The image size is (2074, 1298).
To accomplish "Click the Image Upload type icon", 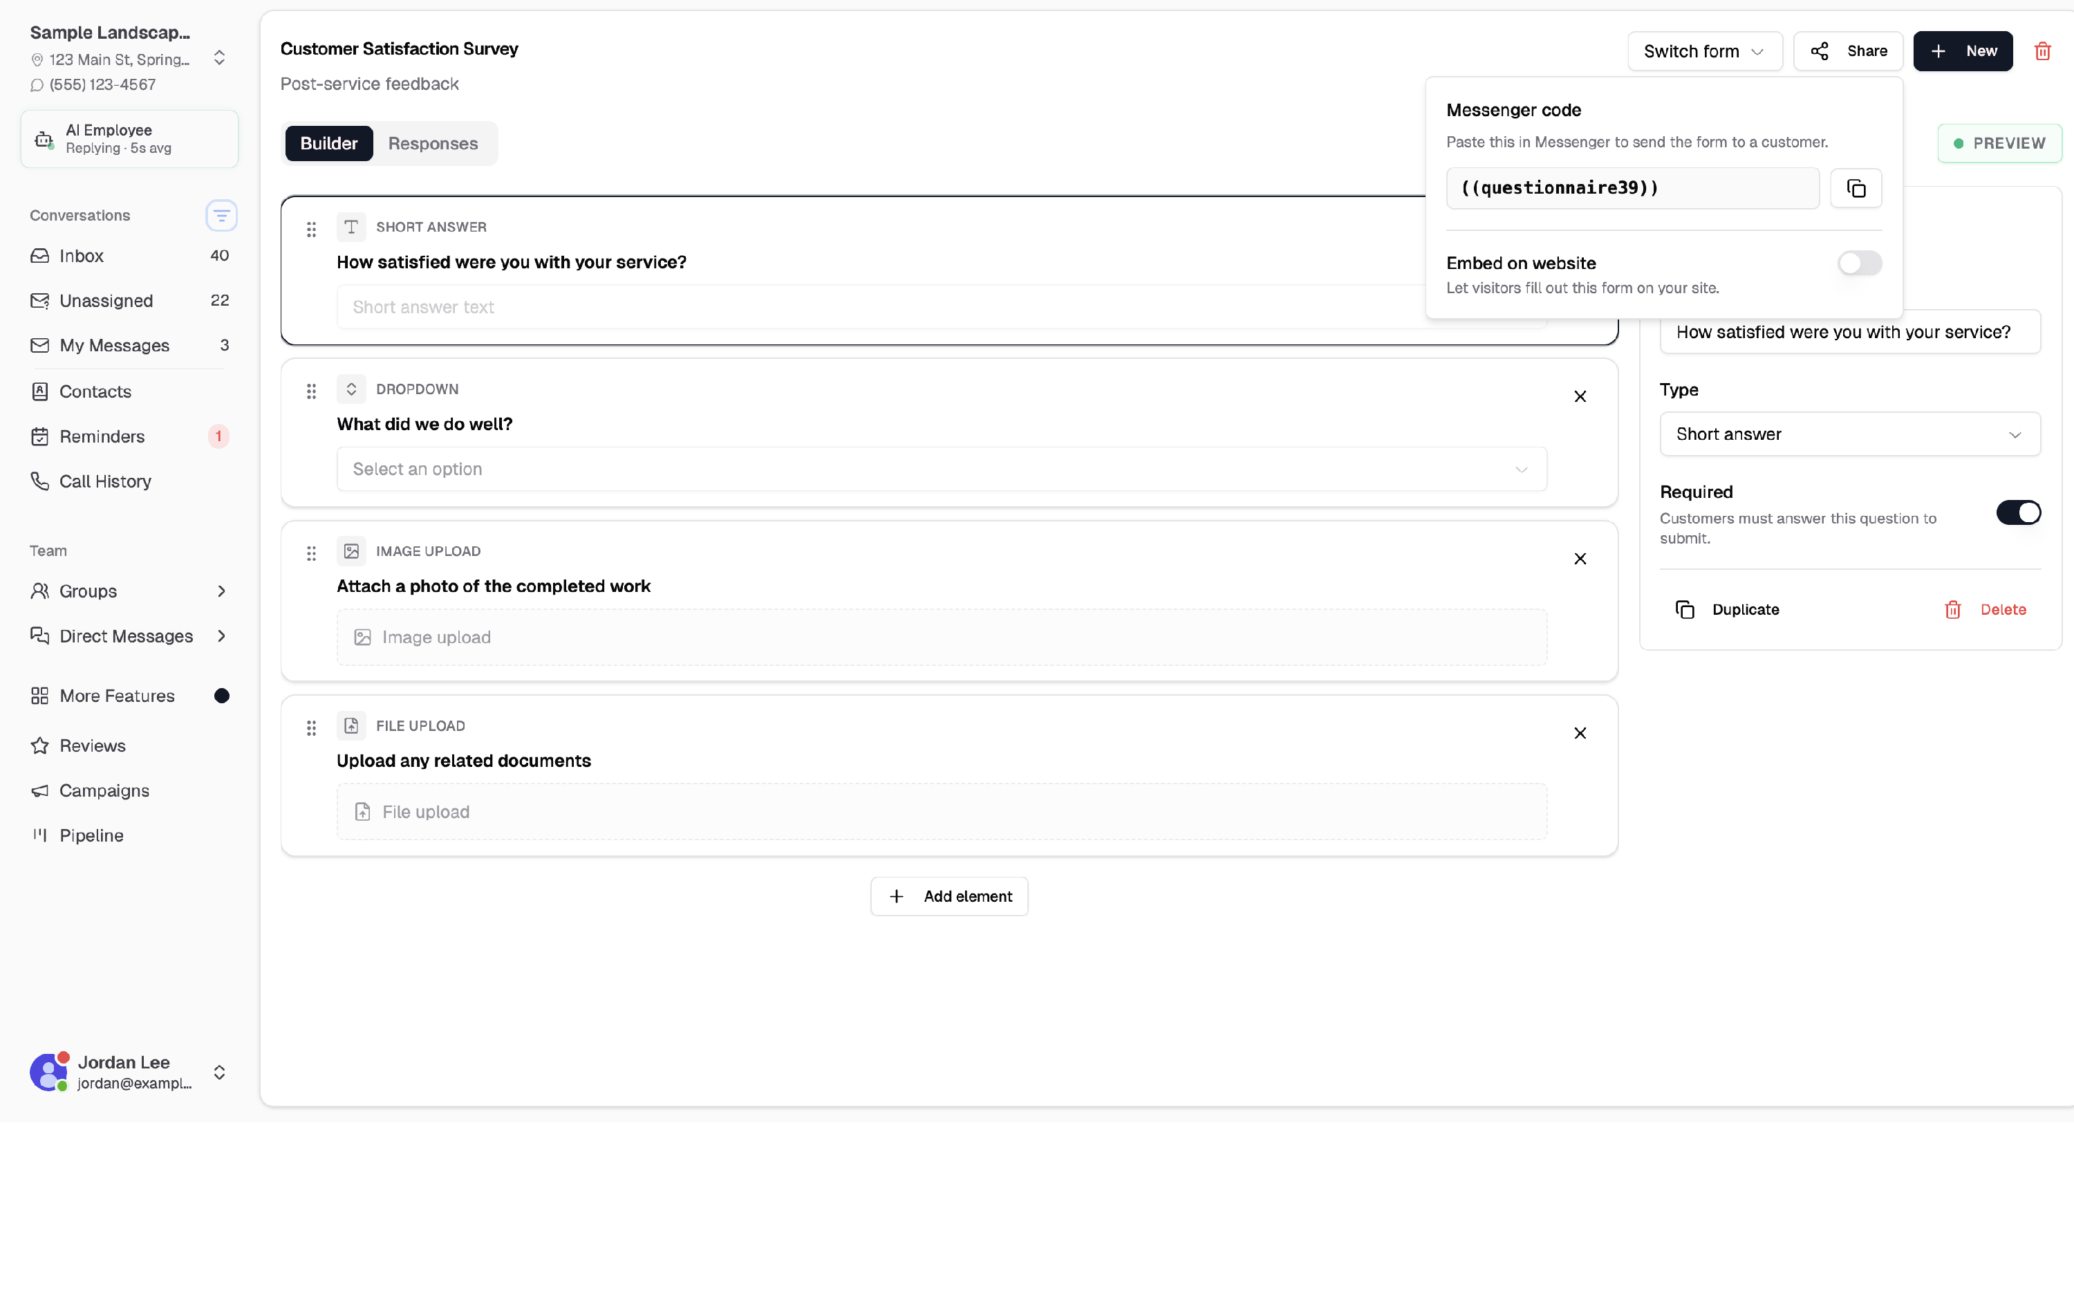I will [x=351, y=551].
